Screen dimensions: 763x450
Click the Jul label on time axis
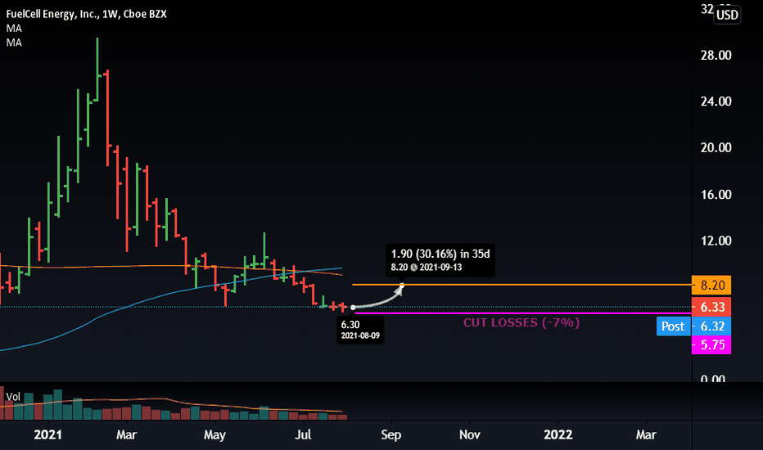303,434
